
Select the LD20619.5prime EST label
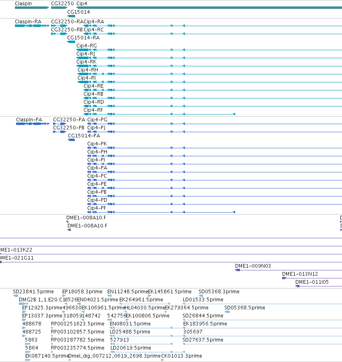[x=131, y=348]
